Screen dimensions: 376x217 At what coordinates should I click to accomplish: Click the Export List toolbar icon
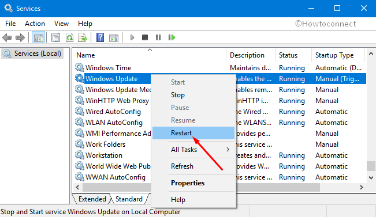point(83,37)
